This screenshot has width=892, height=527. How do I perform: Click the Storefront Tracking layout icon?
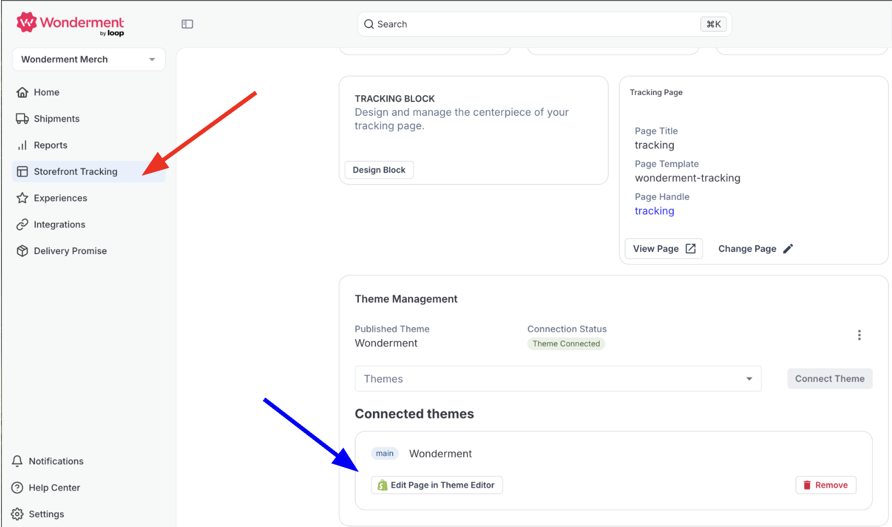point(22,172)
